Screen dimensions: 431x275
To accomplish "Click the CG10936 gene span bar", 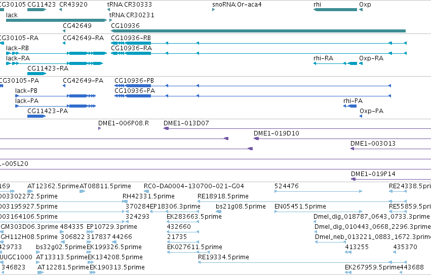I will click(x=258, y=31).
